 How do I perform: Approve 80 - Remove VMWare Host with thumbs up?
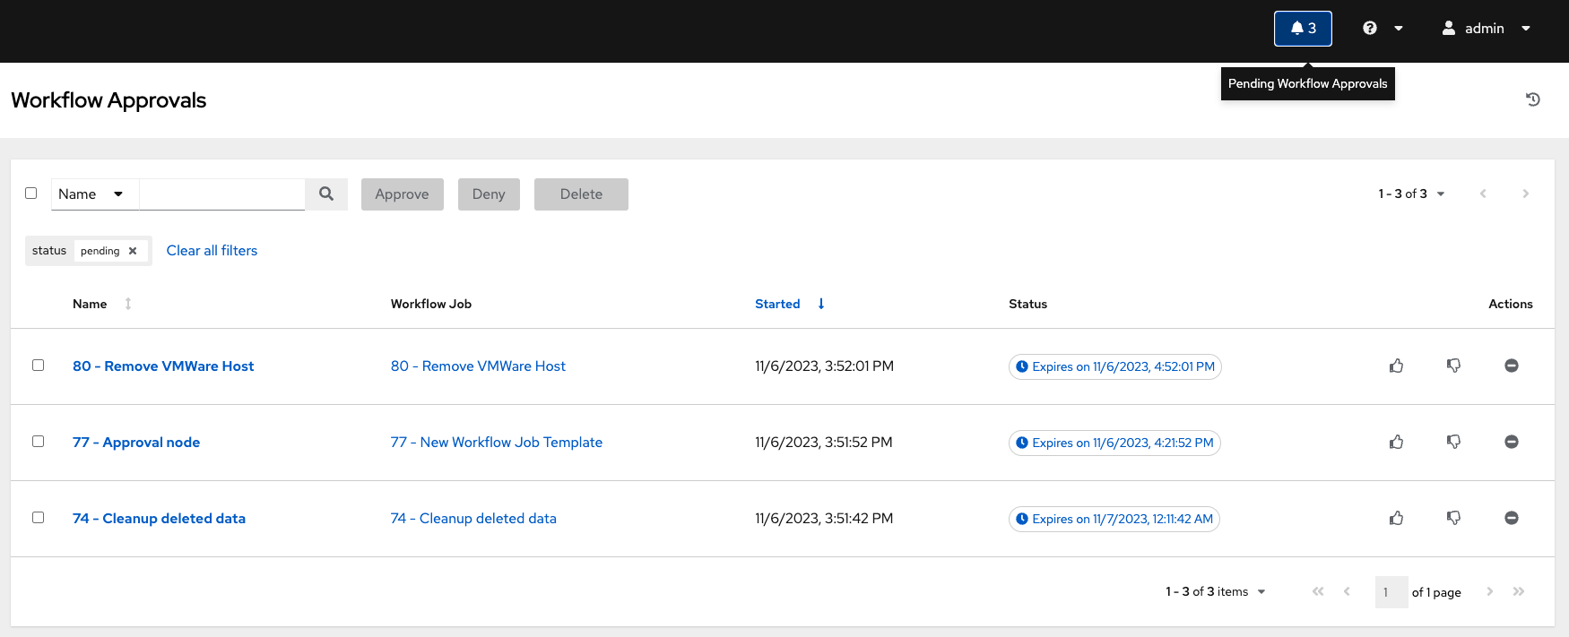click(1396, 366)
